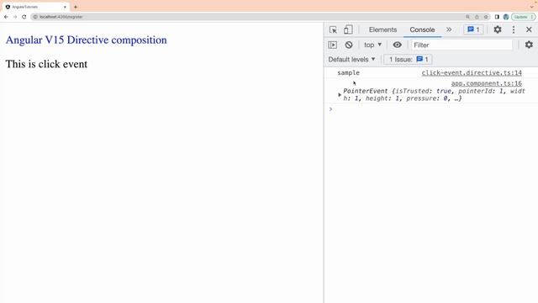Click the 1 Issue button

[x=408, y=60]
